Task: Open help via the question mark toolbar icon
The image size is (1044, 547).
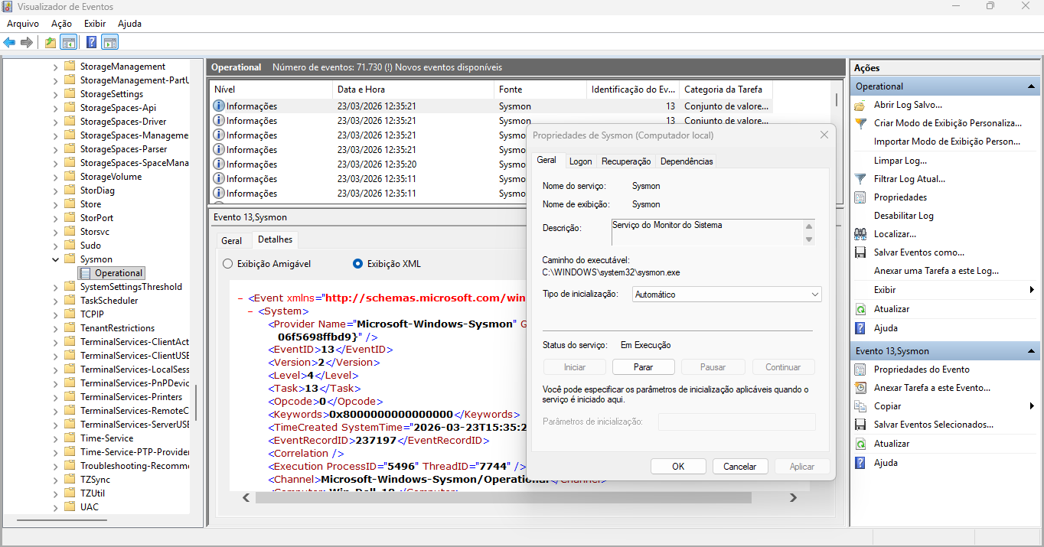Action: (91, 42)
